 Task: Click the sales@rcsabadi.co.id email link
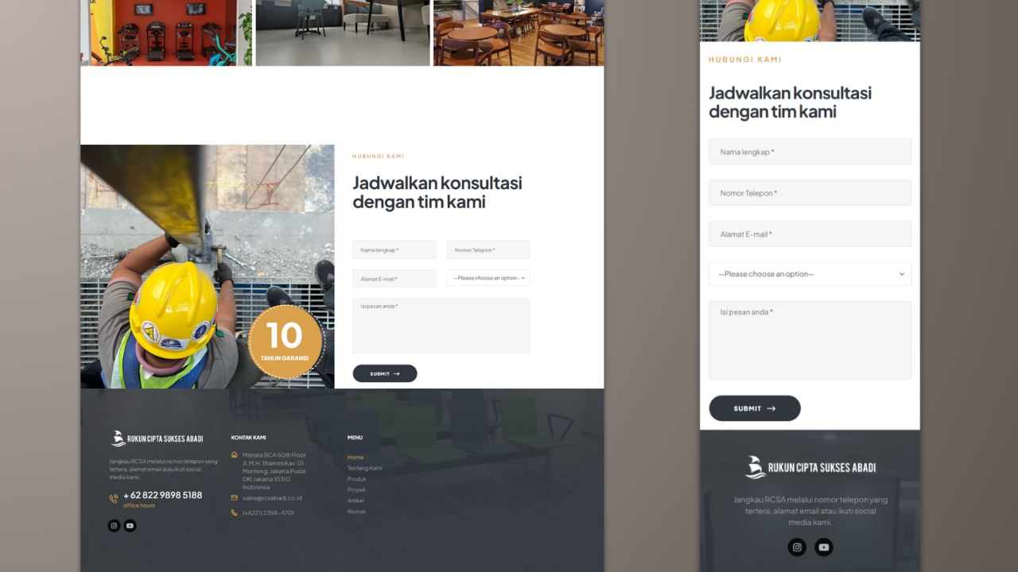(272, 498)
